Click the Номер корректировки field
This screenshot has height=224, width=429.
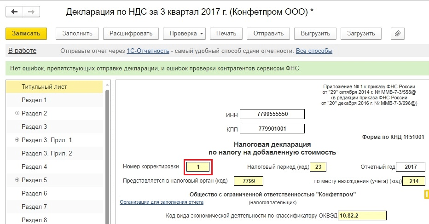click(198, 167)
